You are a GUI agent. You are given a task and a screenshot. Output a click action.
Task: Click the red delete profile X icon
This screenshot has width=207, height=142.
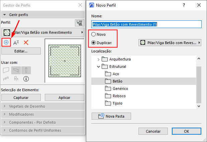pyautogui.click(x=26, y=42)
